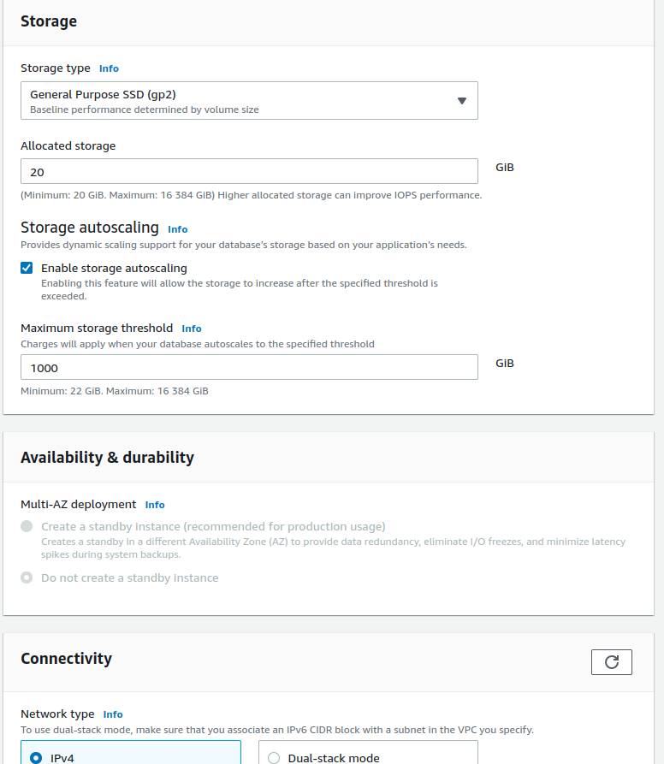This screenshot has width=664, height=764.
Task: Click the Allocated storage input field
Action: (248, 171)
